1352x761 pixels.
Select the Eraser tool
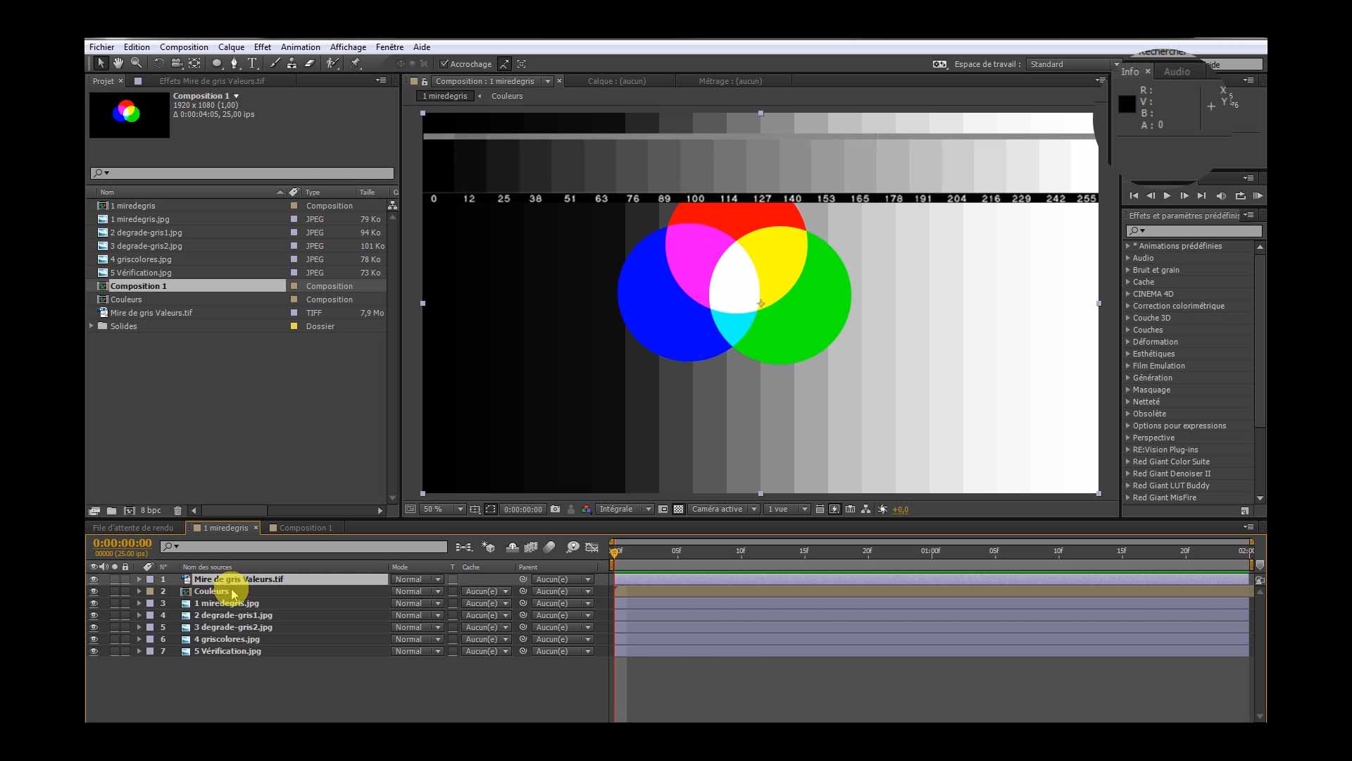(x=309, y=63)
